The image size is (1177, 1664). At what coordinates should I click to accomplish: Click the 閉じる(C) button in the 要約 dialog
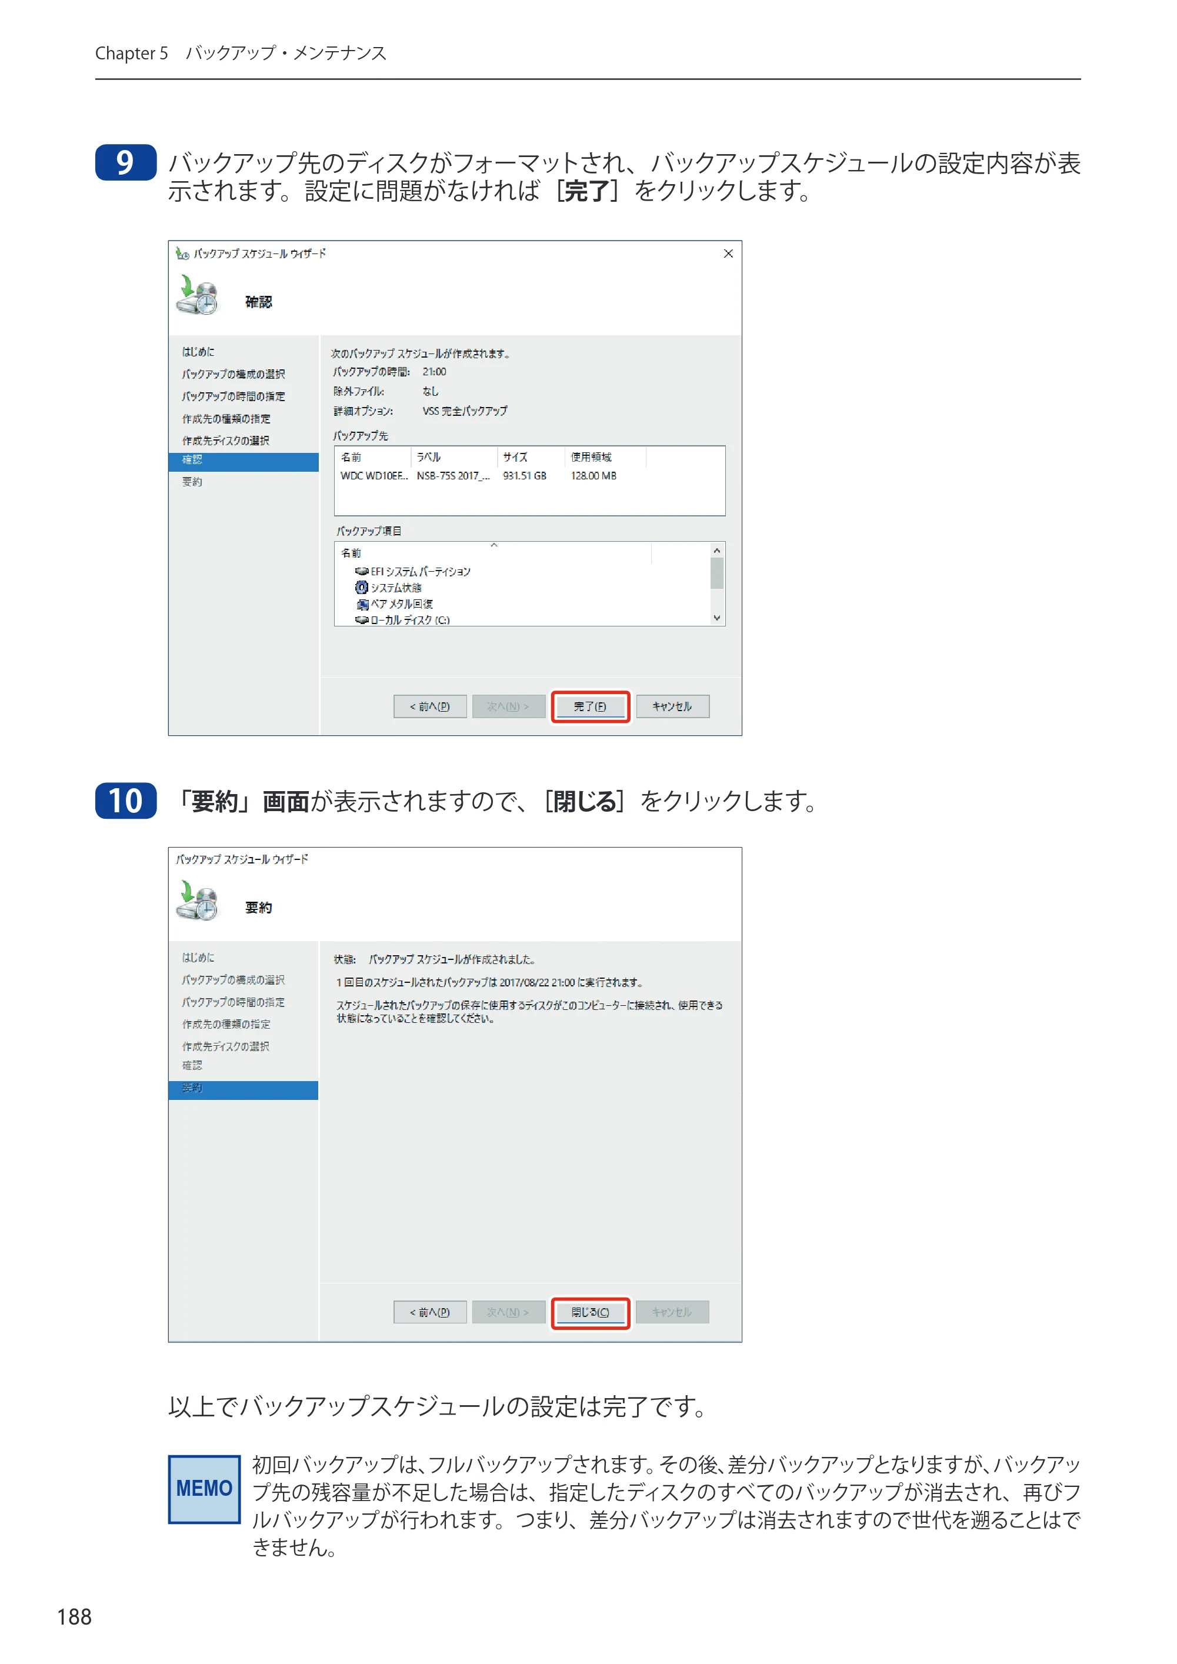coord(589,1312)
